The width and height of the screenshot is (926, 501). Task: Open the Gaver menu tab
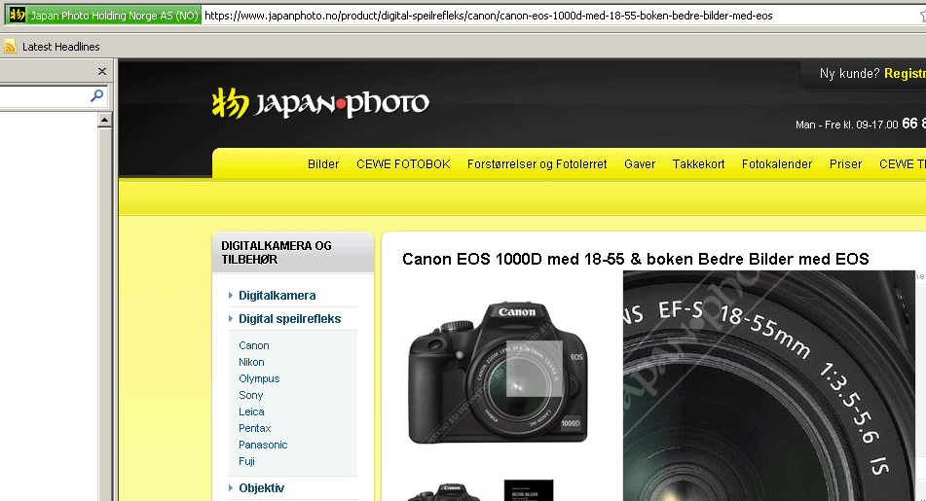click(x=640, y=164)
